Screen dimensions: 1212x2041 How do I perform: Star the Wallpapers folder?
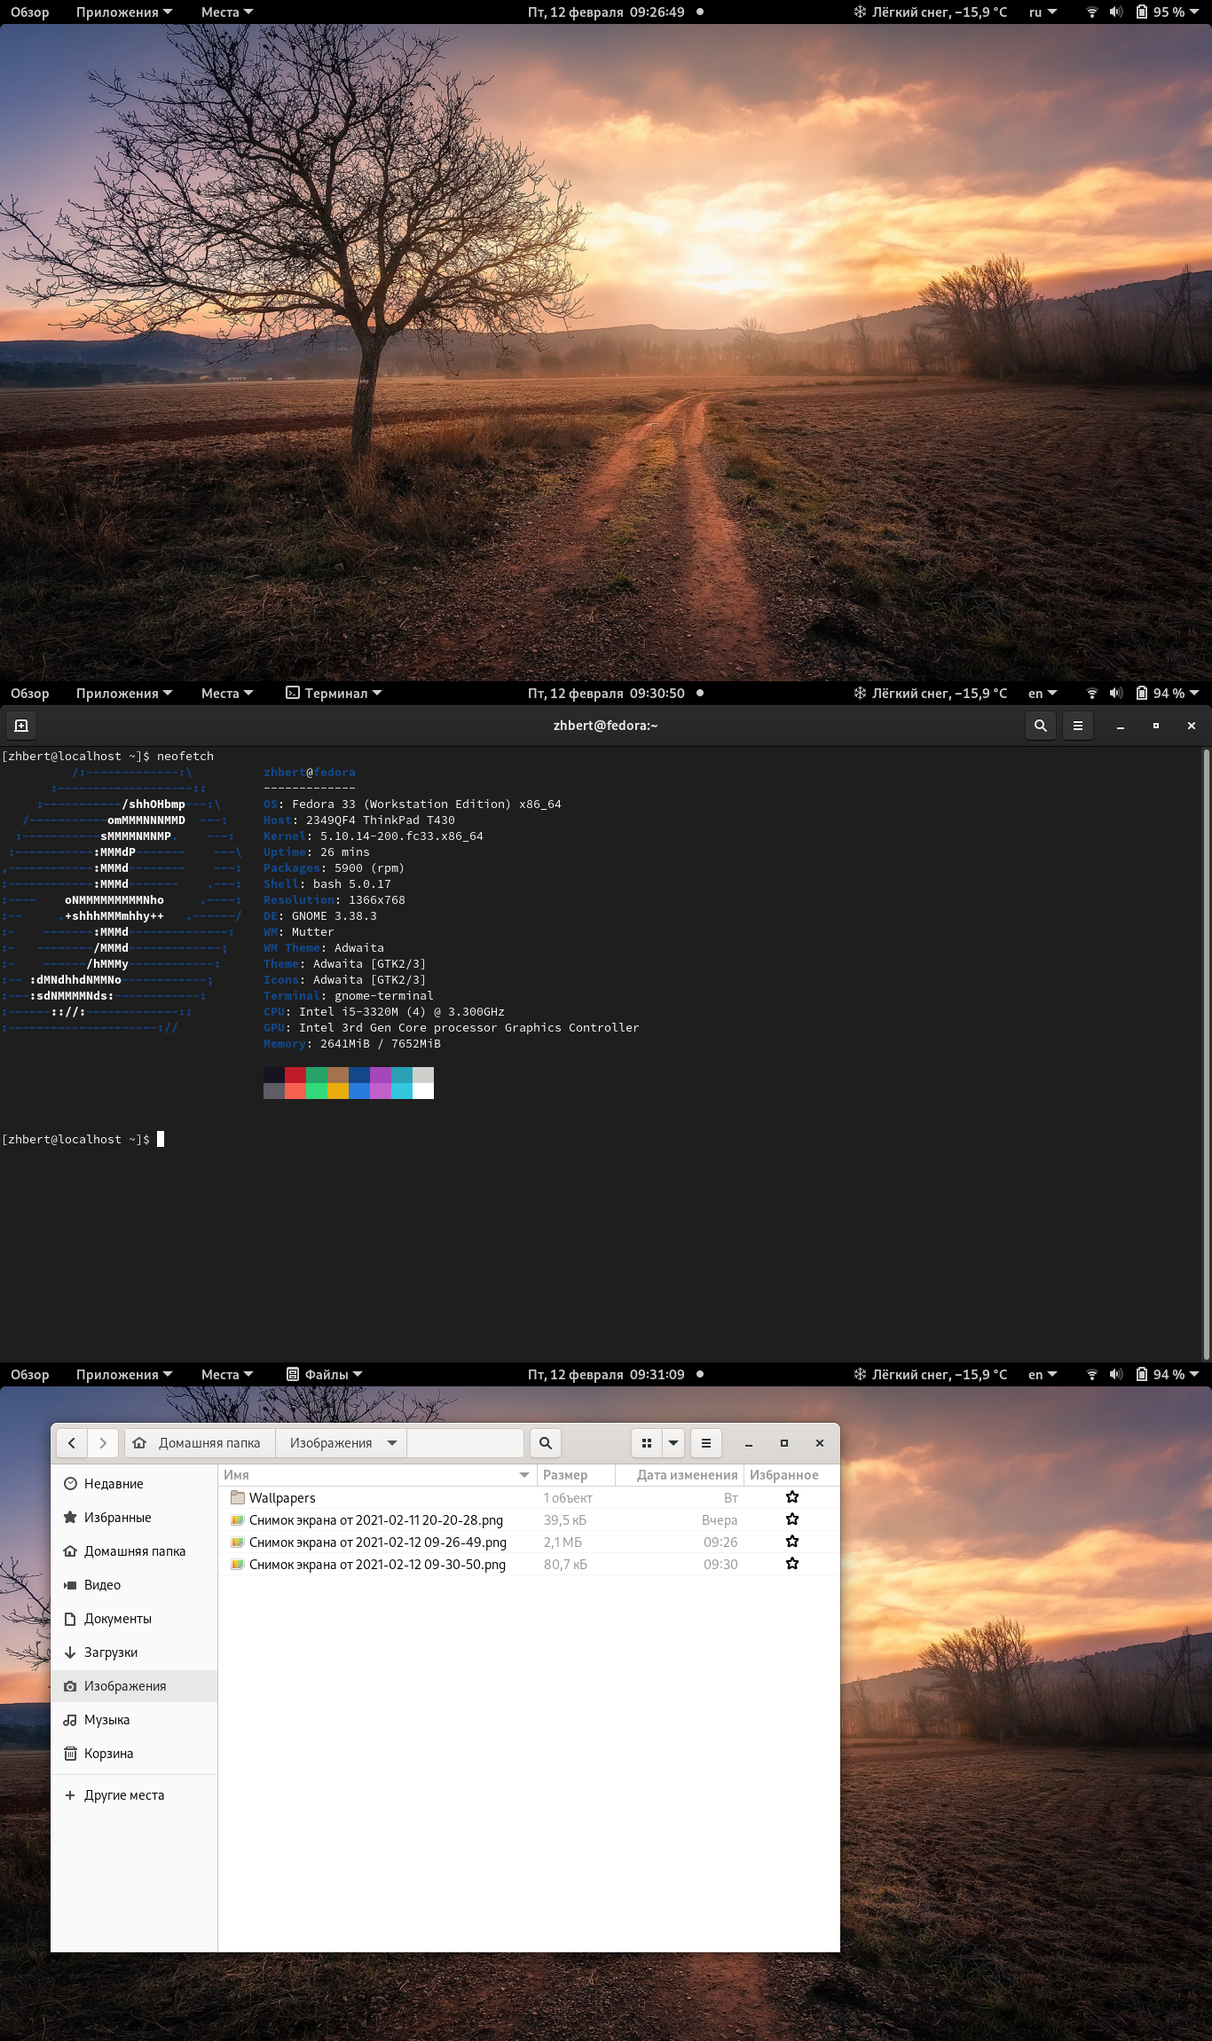click(x=792, y=1497)
